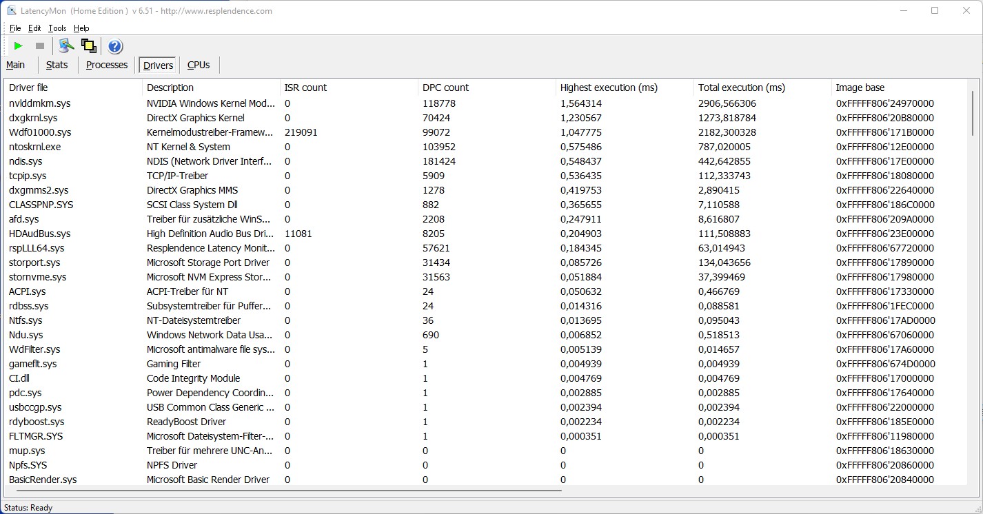Select the rdyboost.sys driver row
Screen dimensions: 983x514
point(486,422)
